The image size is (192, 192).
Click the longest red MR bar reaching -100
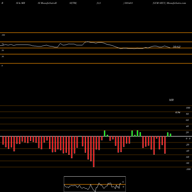point(94,152)
